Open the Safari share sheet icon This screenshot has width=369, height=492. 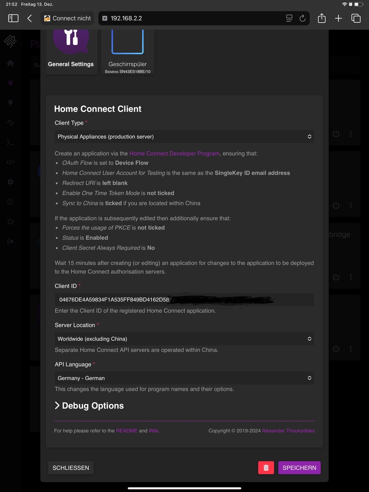point(322,18)
